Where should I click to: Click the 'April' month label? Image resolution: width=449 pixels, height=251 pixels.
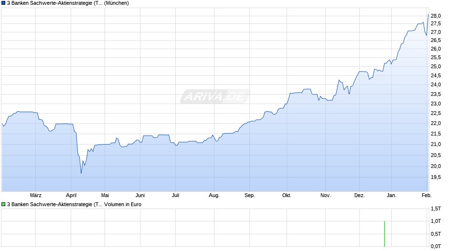tap(71, 195)
